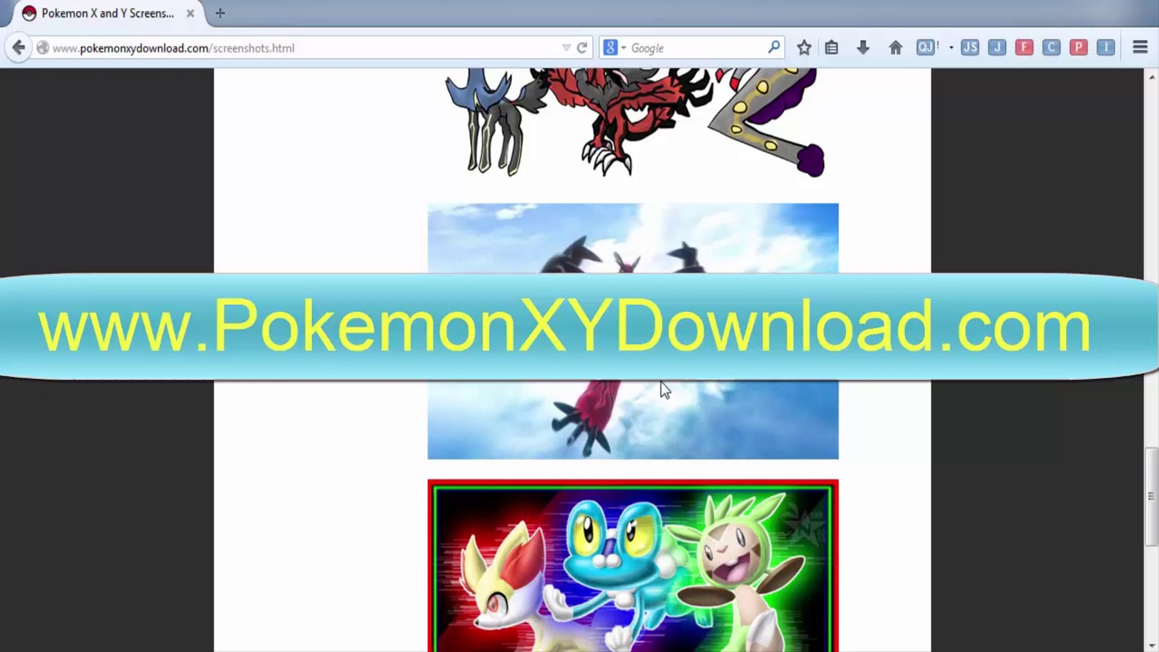Open the Firefox hamburger menu

click(x=1140, y=47)
